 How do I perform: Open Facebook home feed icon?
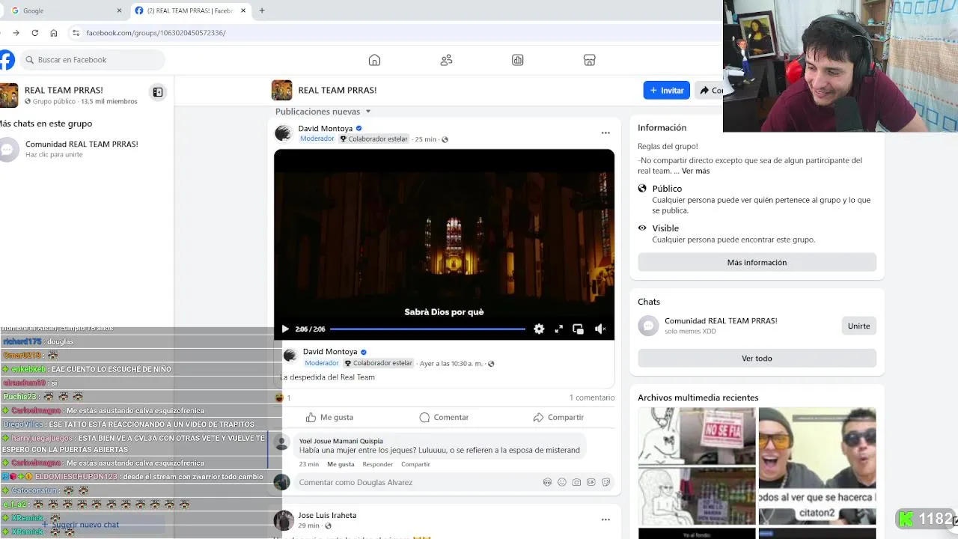[x=374, y=60]
